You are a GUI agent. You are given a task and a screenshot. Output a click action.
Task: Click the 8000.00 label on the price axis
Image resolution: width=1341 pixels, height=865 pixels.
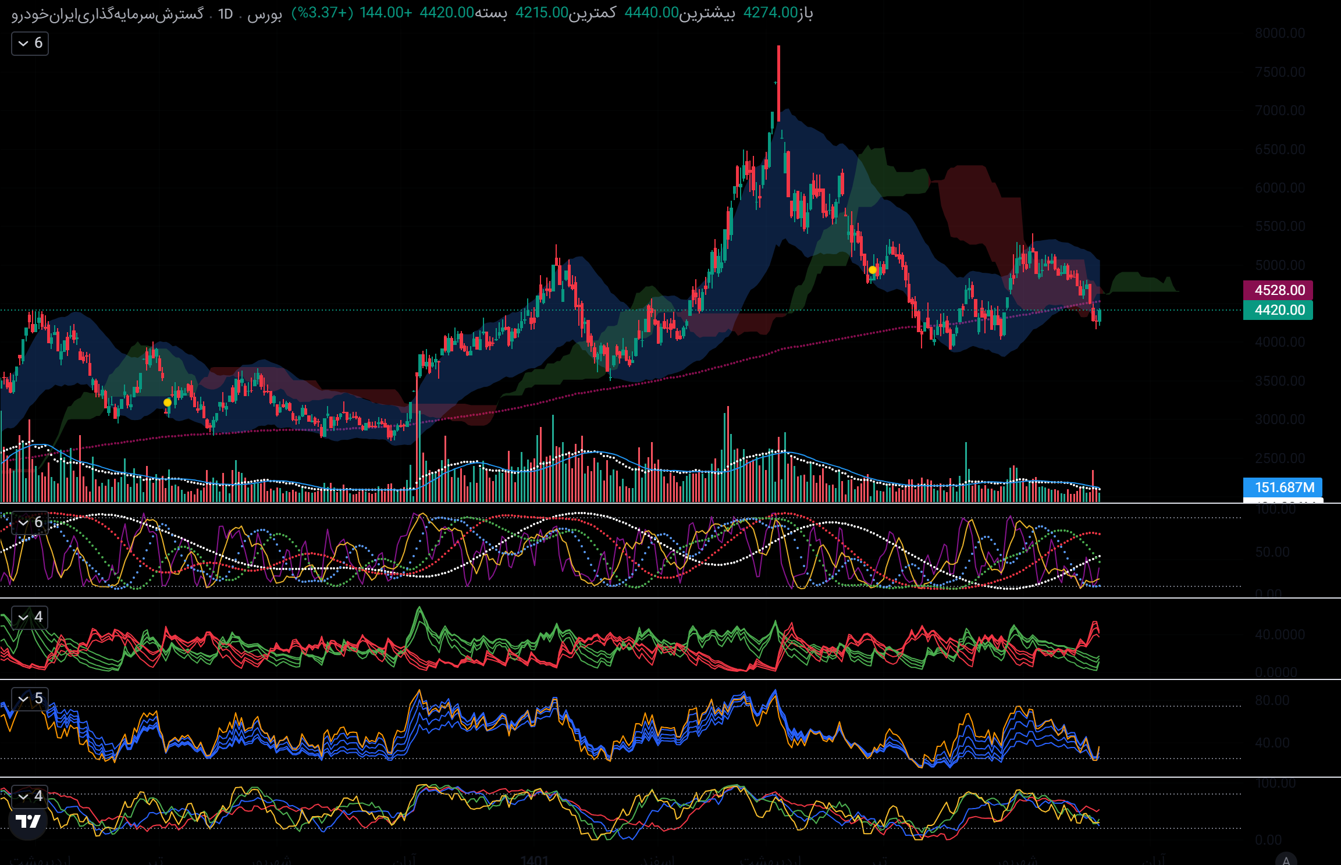(x=1280, y=33)
